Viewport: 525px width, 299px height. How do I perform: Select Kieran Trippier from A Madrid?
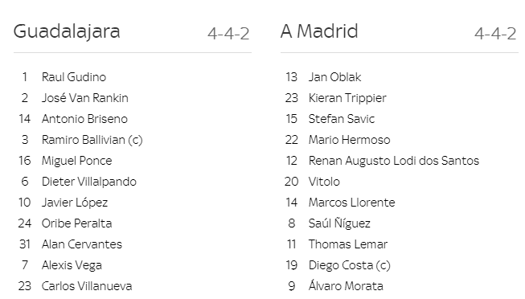tap(347, 98)
